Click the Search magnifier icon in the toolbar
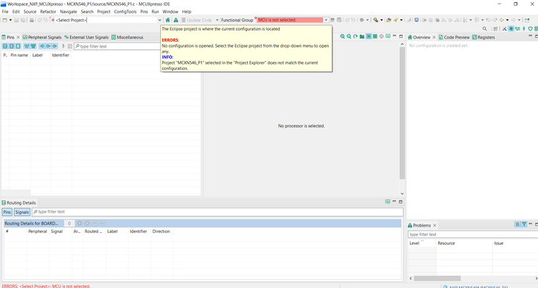The height and width of the screenshot is (288, 538). click(x=484, y=29)
